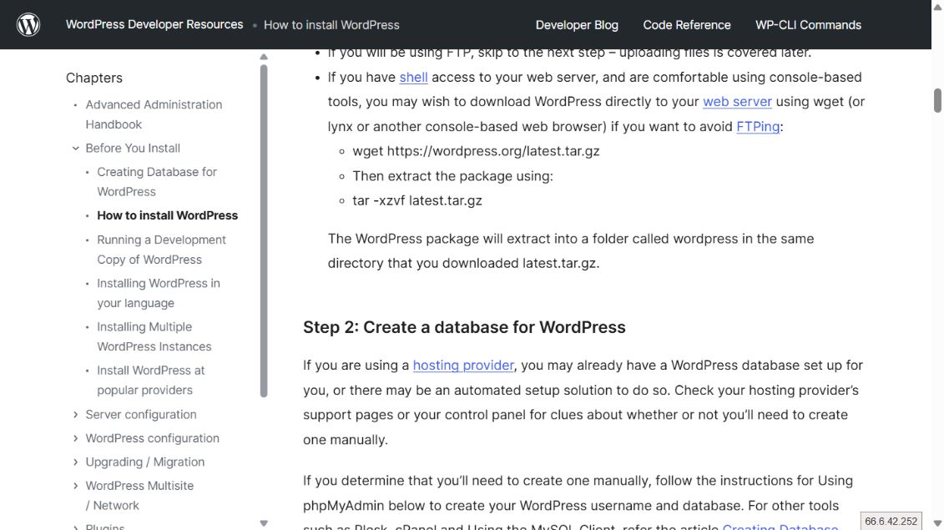This screenshot has width=944, height=530.
Task: Follow the shell link in the article
Action: click(x=414, y=77)
